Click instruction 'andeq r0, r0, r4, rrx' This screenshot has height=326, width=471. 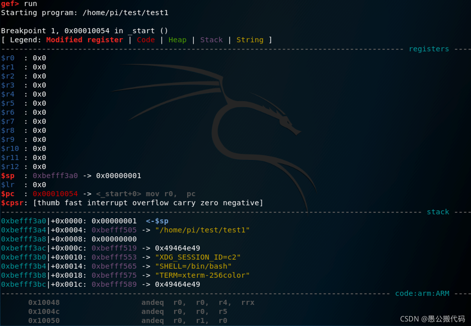point(198,303)
